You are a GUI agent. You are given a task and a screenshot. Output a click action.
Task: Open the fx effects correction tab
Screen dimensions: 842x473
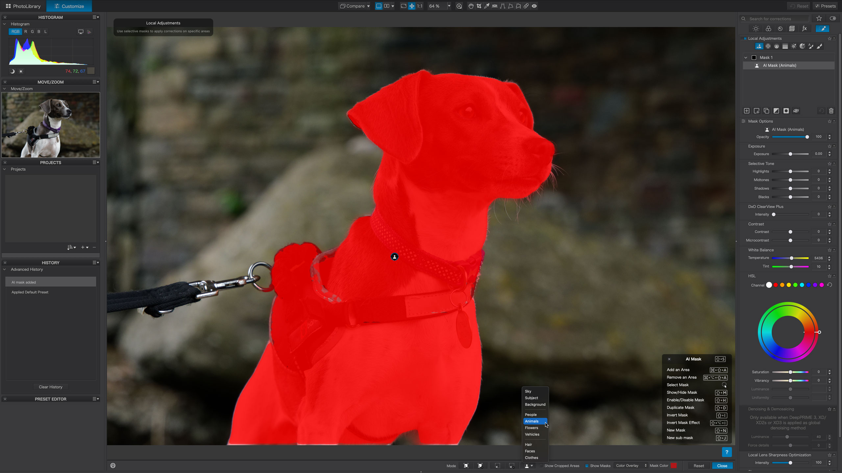coord(804,29)
